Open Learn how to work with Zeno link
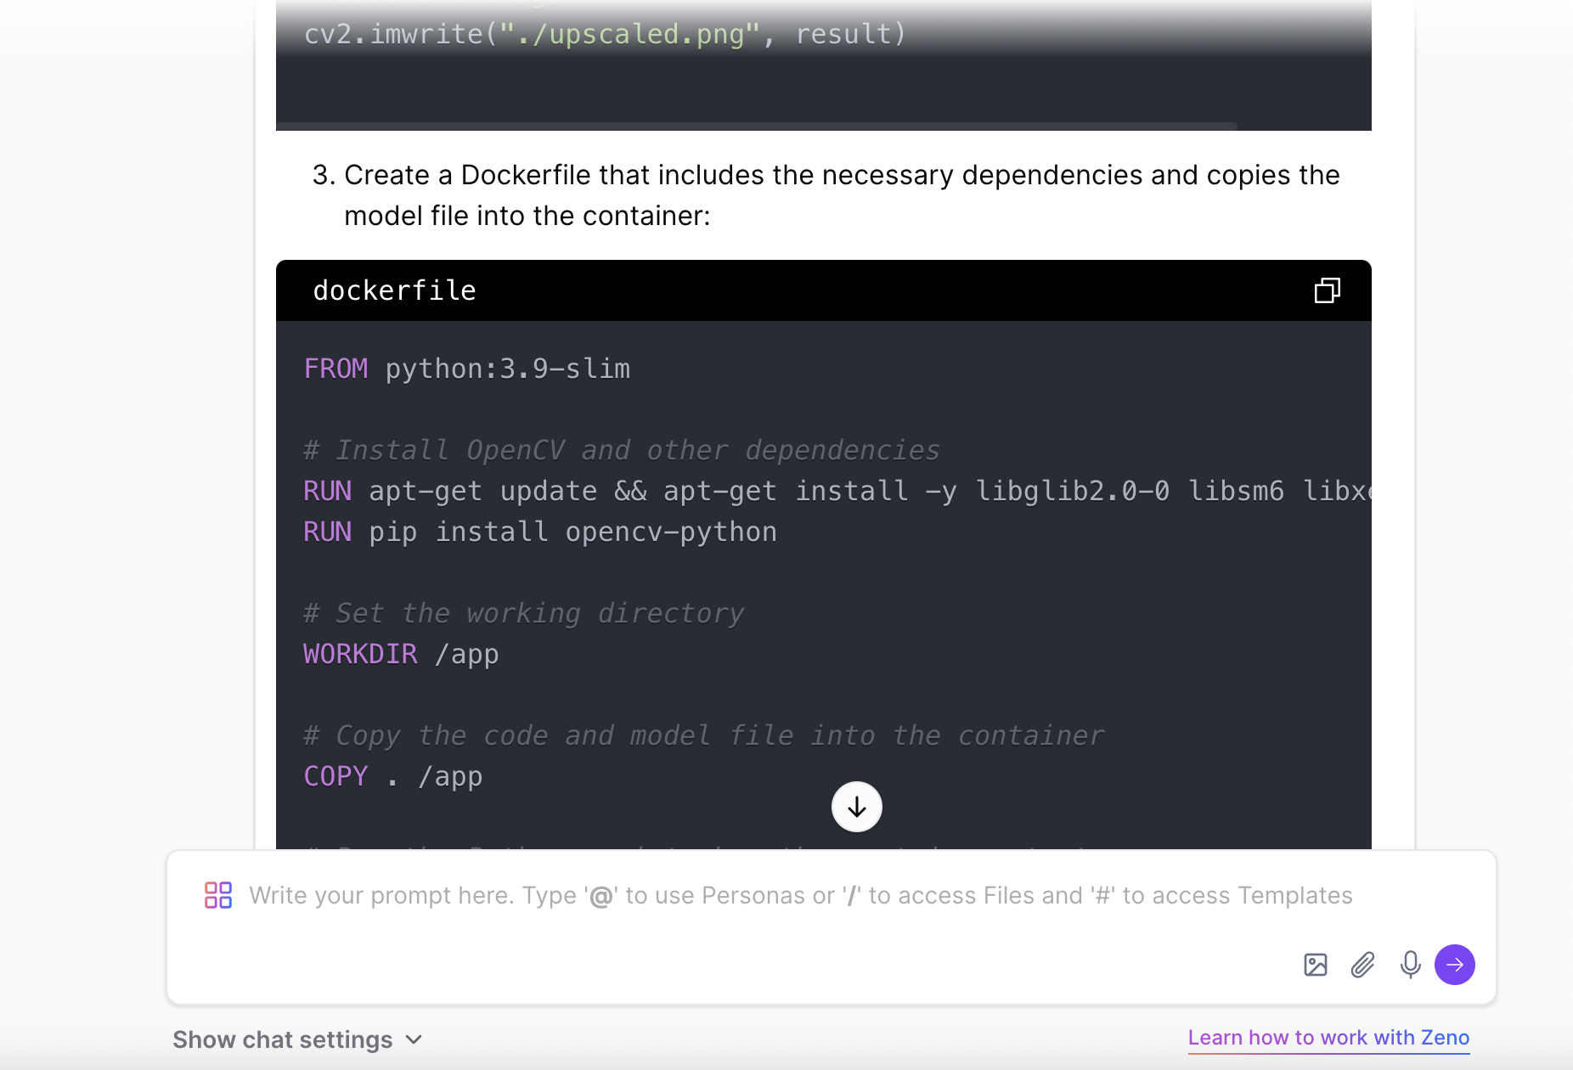The height and width of the screenshot is (1070, 1573). click(x=1328, y=1038)
